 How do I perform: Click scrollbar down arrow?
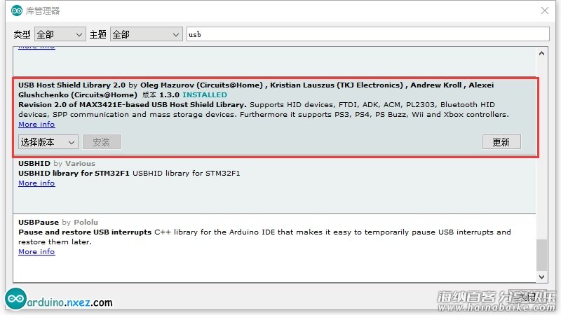click(x=541, y=276)
